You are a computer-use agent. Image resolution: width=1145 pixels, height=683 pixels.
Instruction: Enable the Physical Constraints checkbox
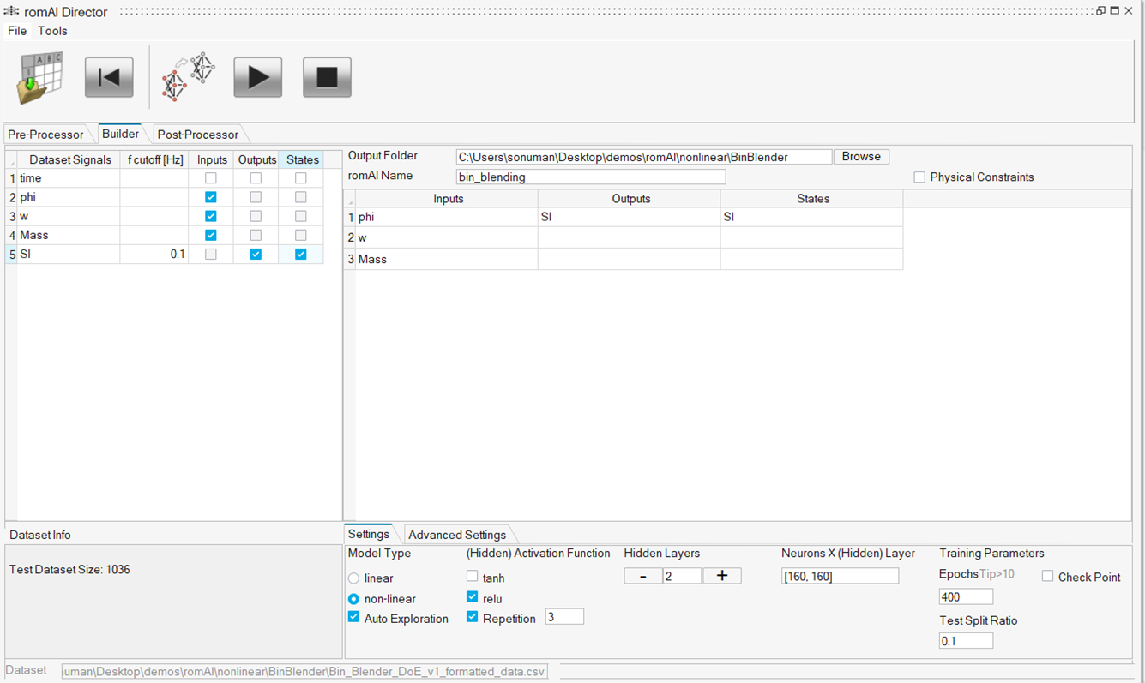919,177
